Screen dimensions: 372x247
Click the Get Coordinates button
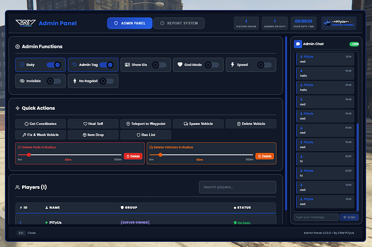(x=40, y=124)
